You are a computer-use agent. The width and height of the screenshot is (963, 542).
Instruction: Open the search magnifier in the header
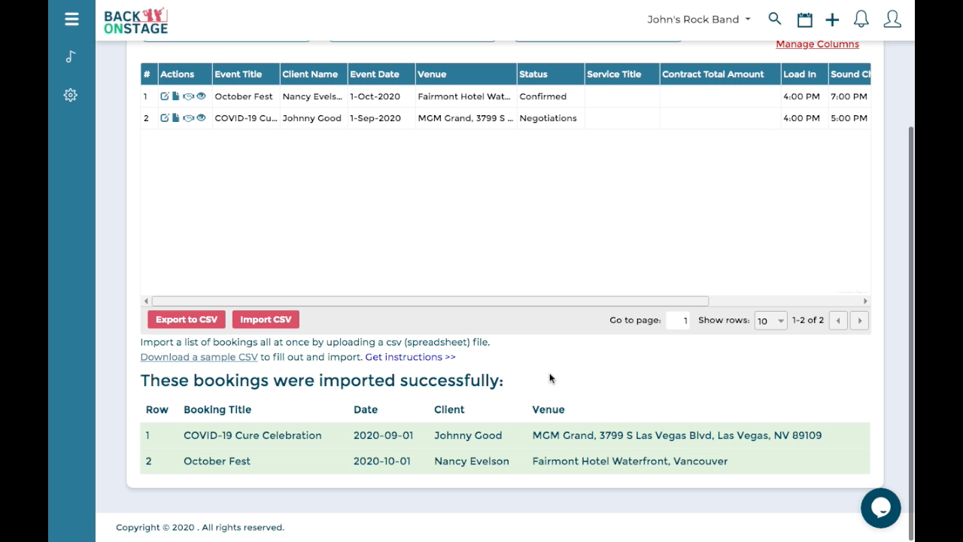(x=774, y=19)
